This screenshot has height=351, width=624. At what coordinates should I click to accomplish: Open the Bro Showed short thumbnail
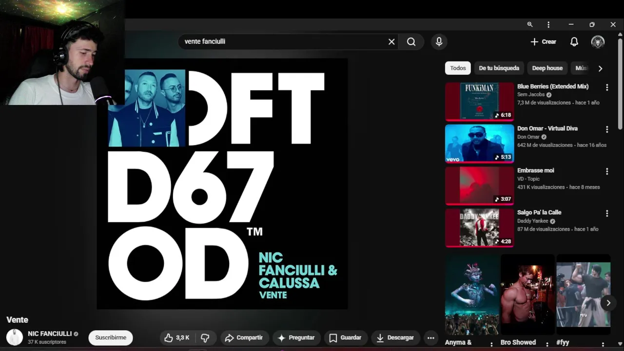click(527, 294)
